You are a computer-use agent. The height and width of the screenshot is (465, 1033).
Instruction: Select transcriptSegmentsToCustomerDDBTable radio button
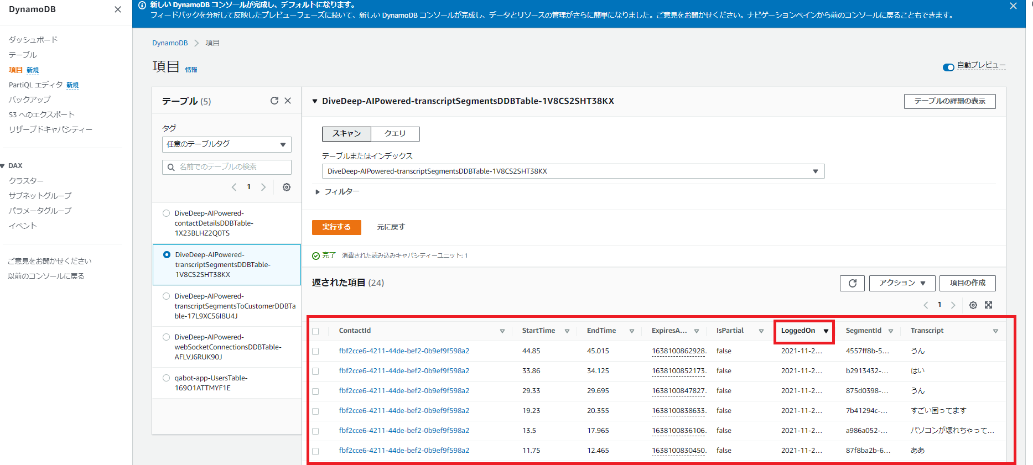[x=166, y=296]
